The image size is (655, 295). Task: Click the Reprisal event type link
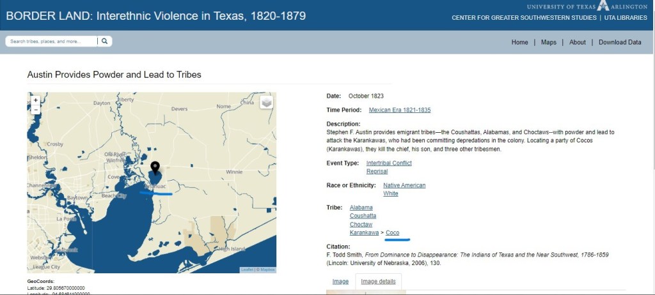coord(377,172)
